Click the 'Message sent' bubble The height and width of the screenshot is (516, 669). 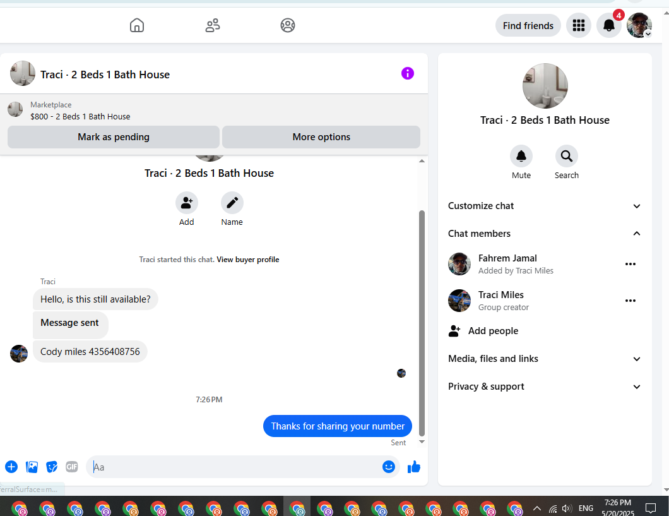71,324
